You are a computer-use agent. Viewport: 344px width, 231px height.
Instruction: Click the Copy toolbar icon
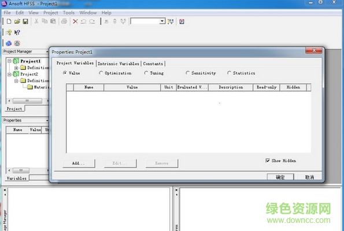[x=45, y=21]
